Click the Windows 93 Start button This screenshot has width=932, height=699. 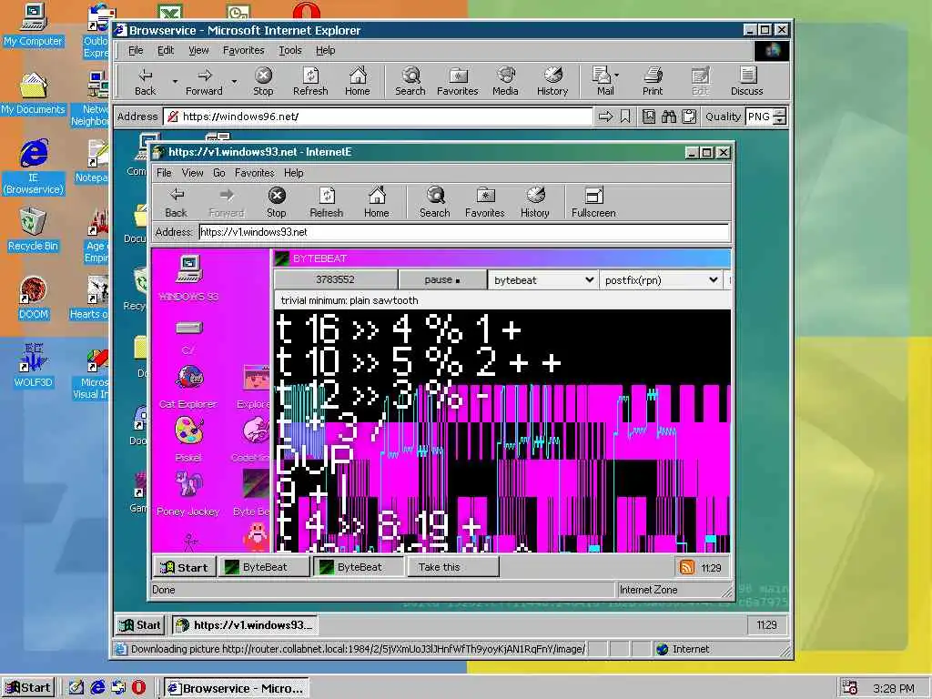[184, 567]
